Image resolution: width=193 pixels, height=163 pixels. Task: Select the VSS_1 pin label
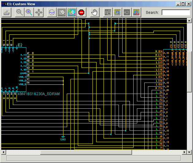point(22,77)
